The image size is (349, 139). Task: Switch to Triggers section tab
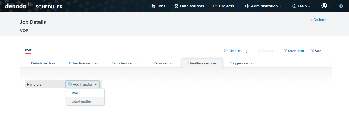point(243,63)
